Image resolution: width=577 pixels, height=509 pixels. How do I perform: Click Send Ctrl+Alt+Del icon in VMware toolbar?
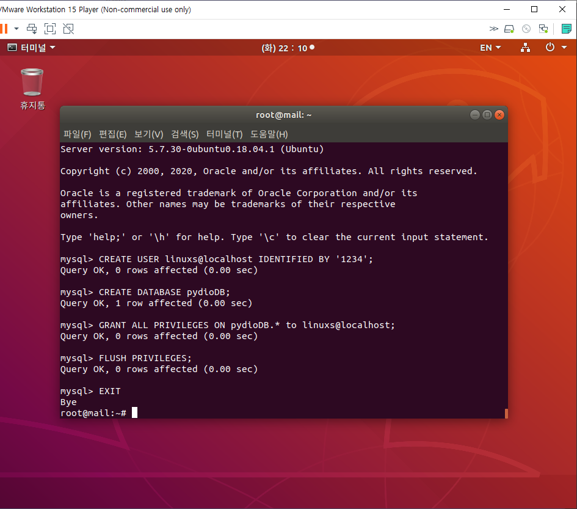pyautogui.click(x=32, y=29)
